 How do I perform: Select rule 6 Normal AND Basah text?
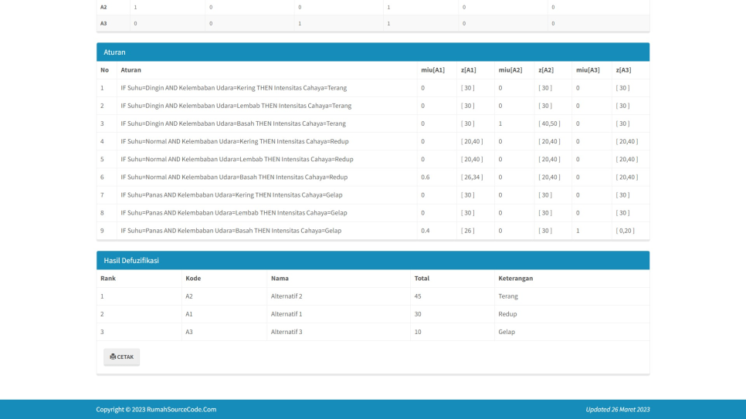coord(234,177)
